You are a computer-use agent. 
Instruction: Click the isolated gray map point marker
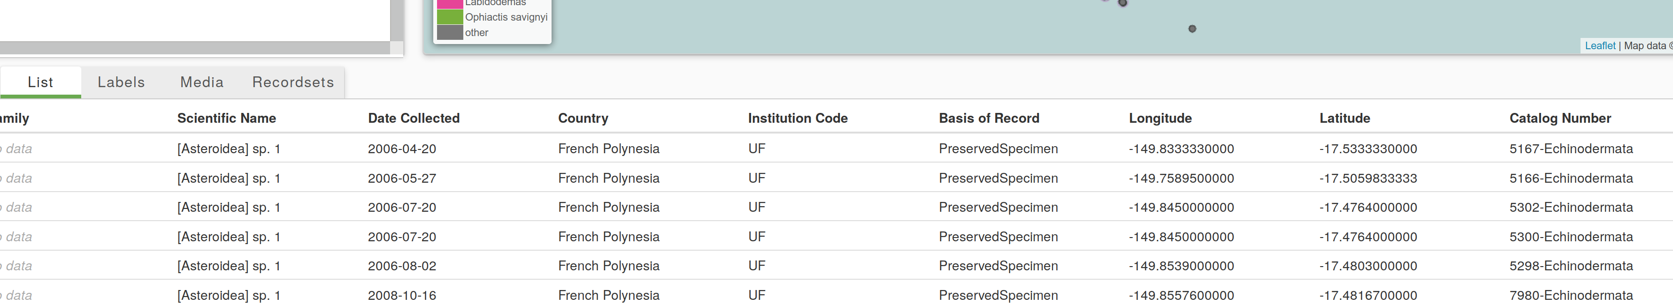1192,29
